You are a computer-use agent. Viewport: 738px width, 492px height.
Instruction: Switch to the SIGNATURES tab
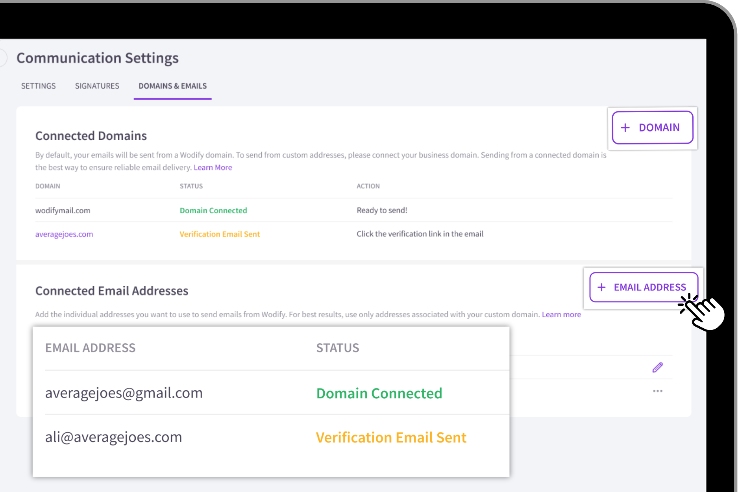click(x=97, y=86)
